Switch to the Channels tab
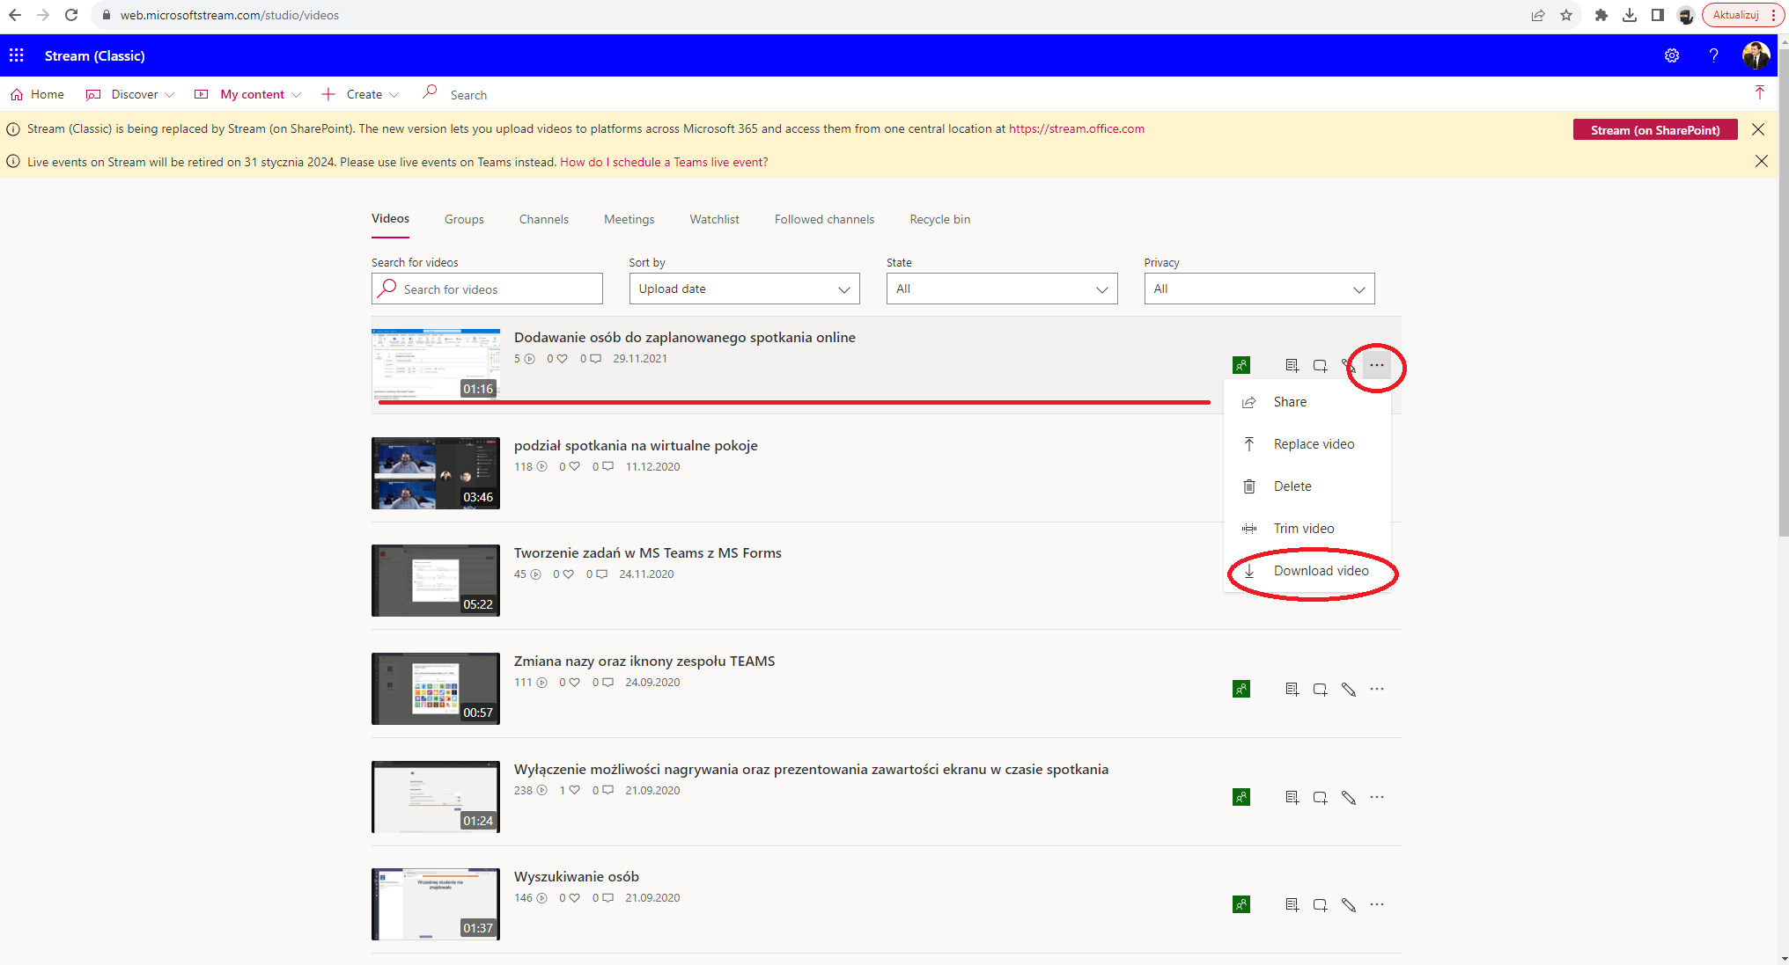 (x=543, y=219)
